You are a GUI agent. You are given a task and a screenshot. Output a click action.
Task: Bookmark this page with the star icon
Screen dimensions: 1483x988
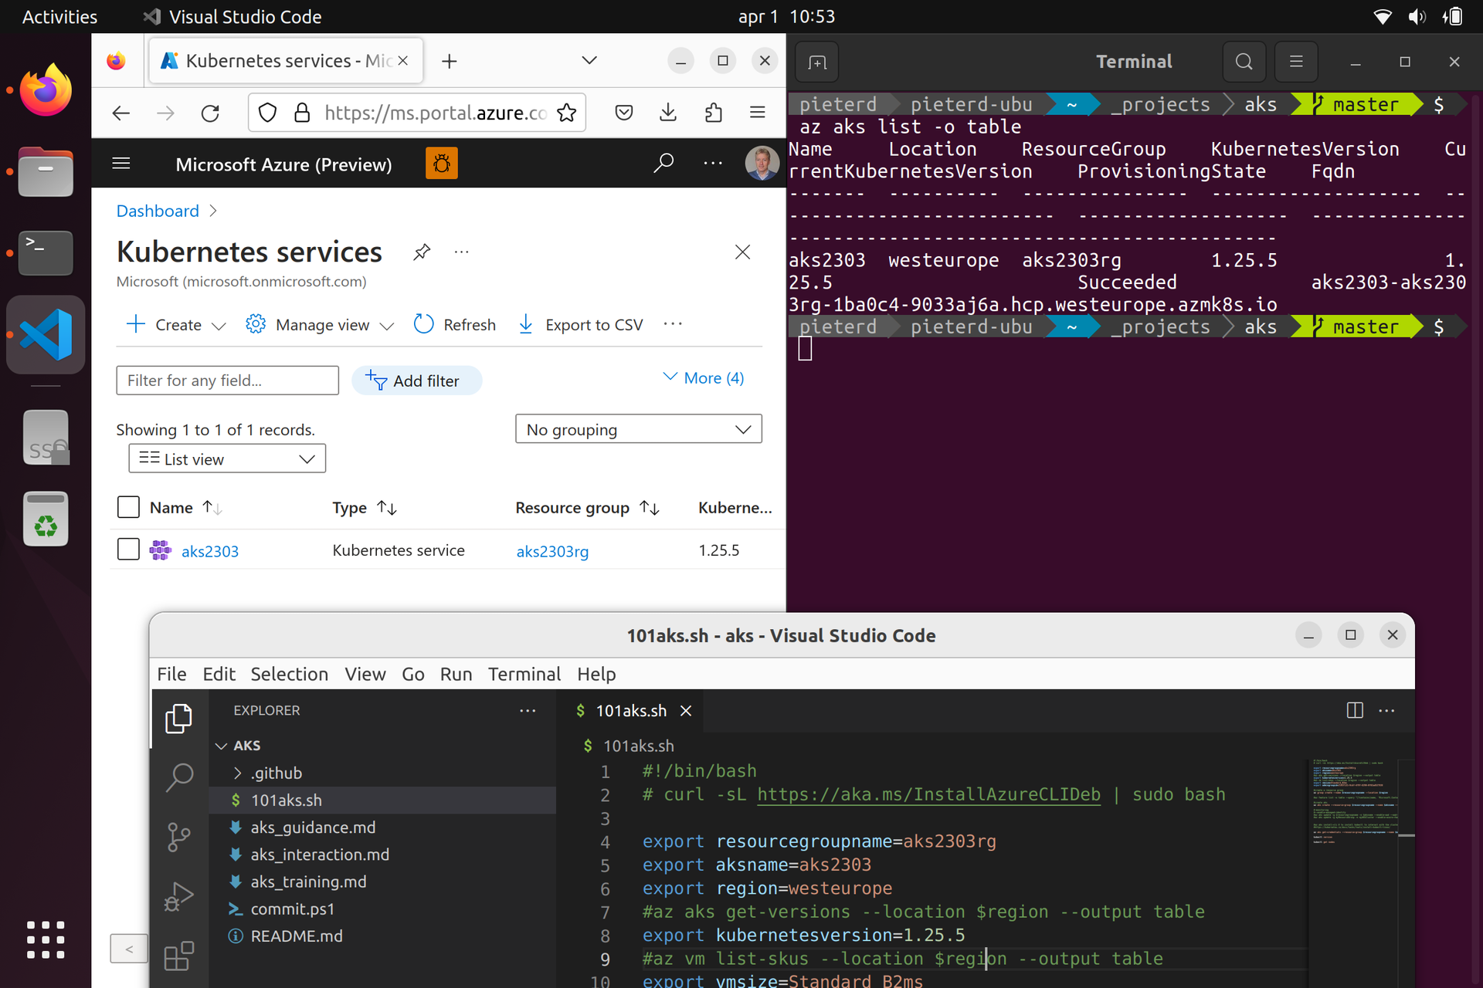coord(566,113)
